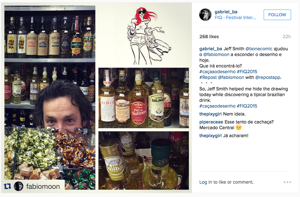
Task: Open the @bonecomic mention
Action: 259,49
